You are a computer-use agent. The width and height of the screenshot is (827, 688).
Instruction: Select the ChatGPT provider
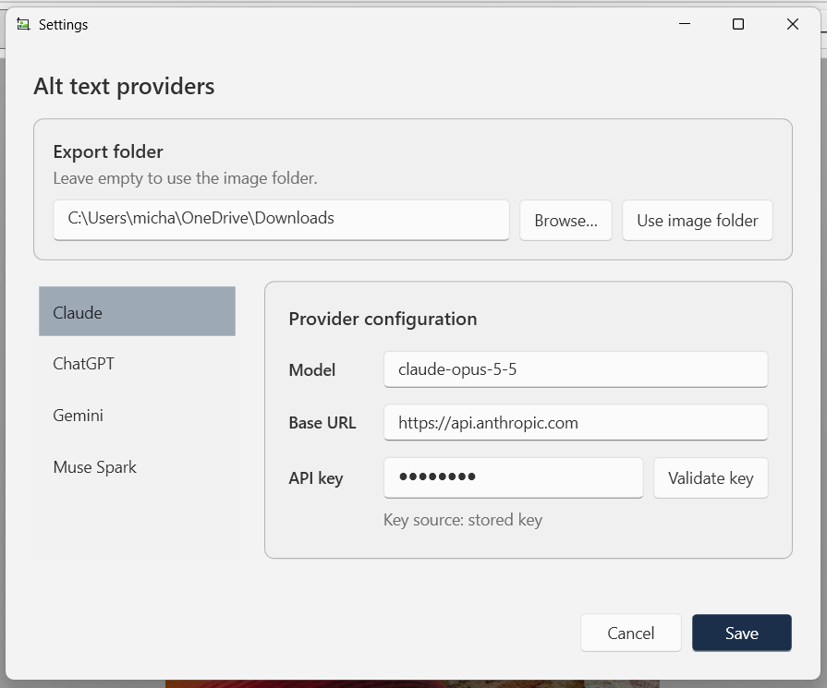click(x=137, y=363)
